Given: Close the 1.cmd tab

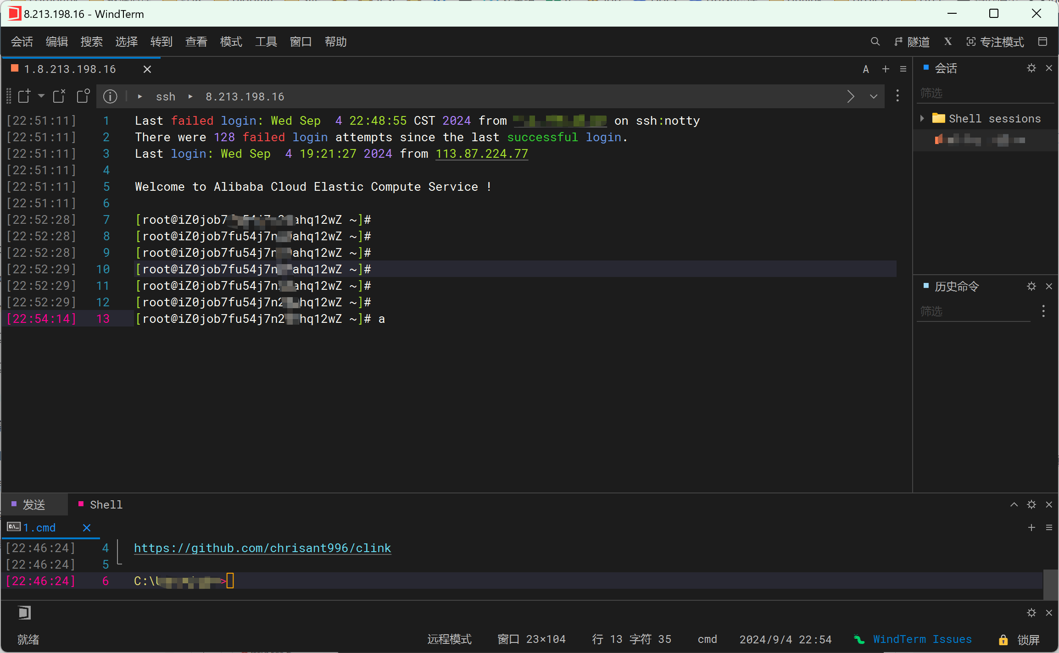Looking at the screenshot, I should [x=86, y=528].
